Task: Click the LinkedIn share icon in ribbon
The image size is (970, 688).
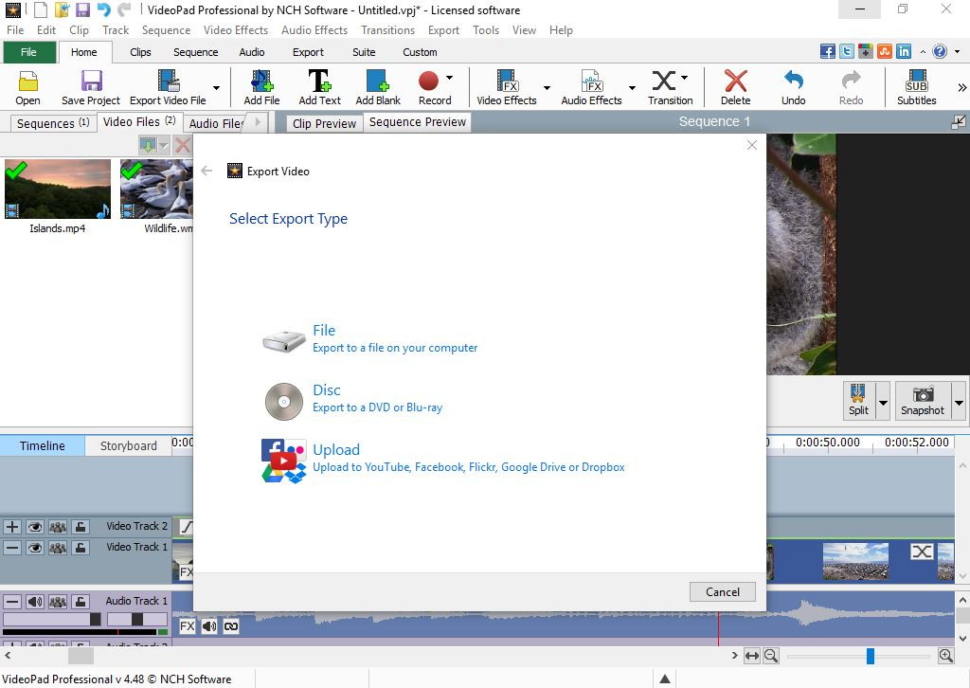Action: pos(903,51)
